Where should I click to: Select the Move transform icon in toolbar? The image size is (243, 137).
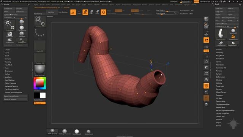(x=79, y=12)
